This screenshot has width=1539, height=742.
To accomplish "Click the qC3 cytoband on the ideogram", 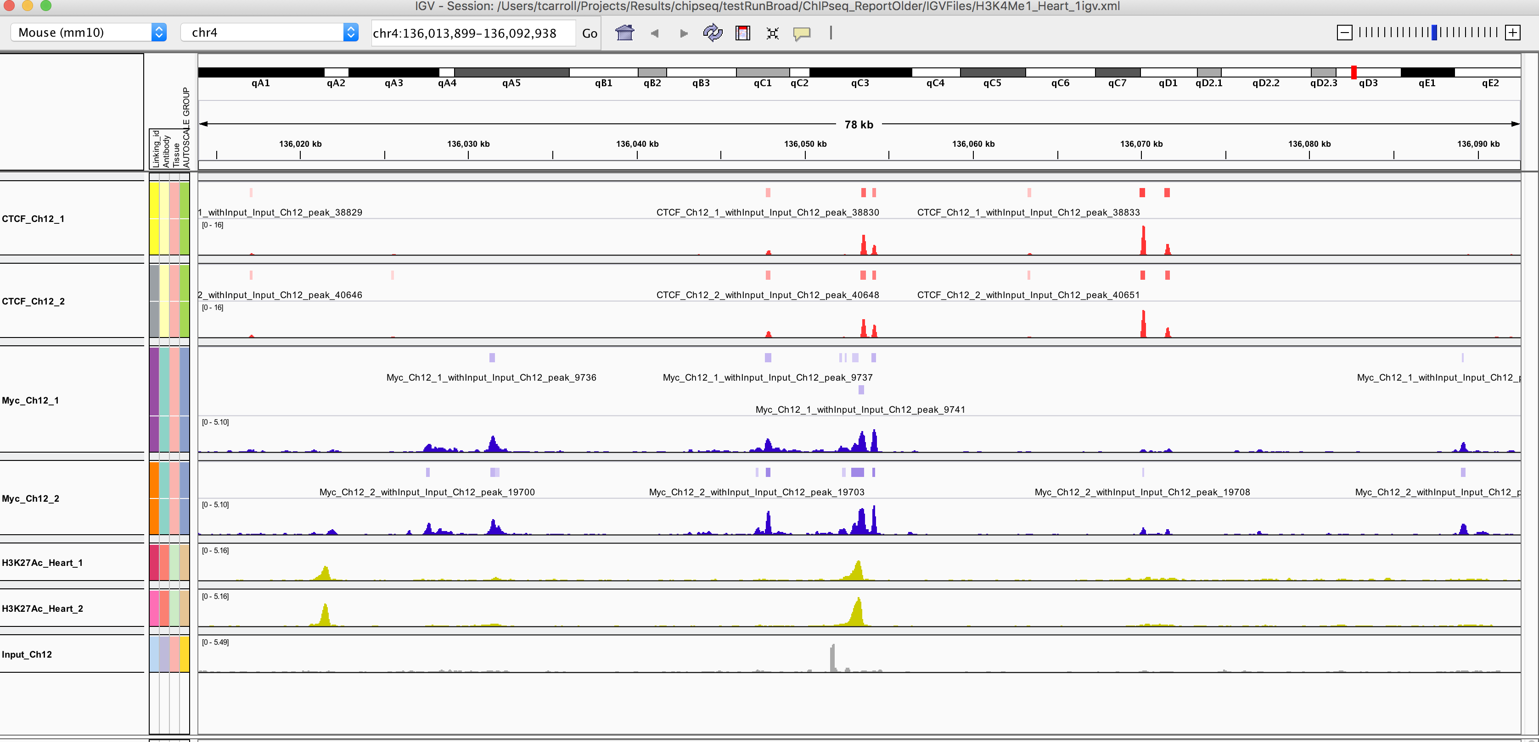I will coord(860,72).
